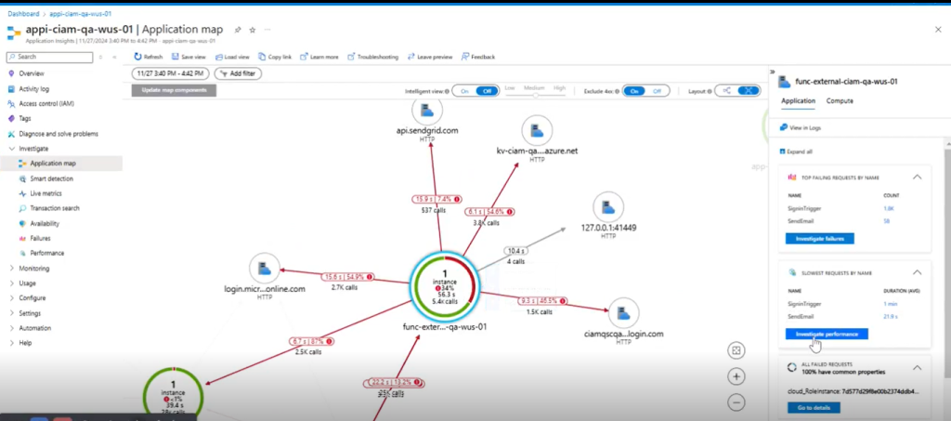Close the Application map blade
Screen dimensions: 951x421
(938, 29)
